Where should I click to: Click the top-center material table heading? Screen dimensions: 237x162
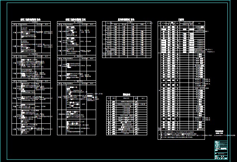coord(127,19)
